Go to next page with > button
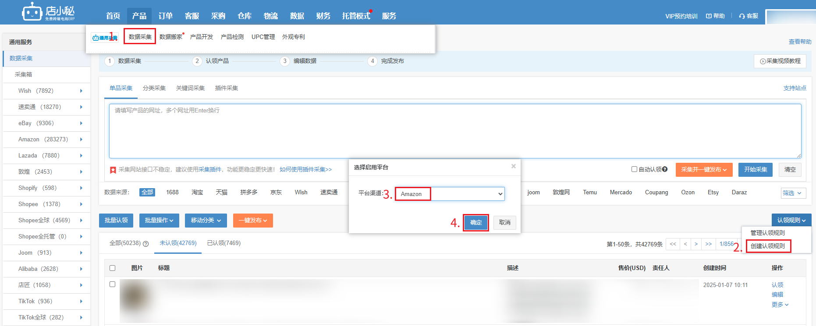This screenshot has height=326, width=816. coord(696,244)
